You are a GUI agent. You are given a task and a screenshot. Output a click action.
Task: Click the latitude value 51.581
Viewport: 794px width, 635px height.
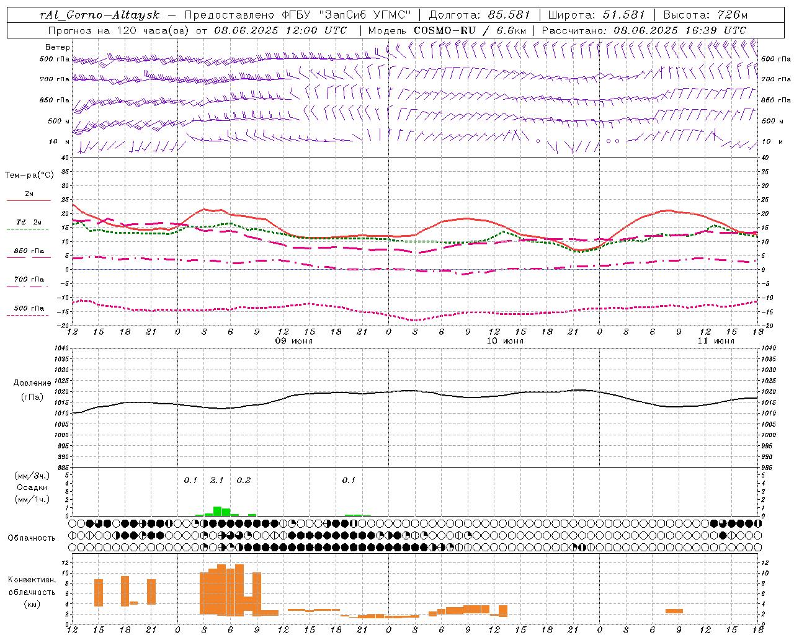click(623, 15)
